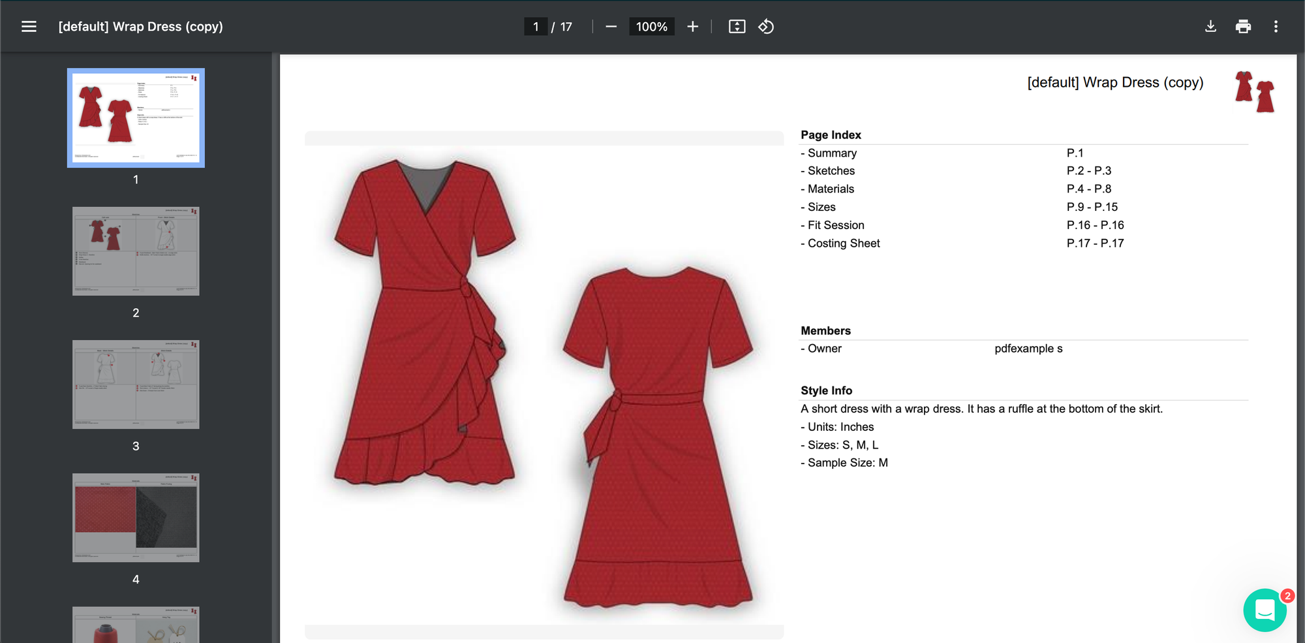Click the '- Costing Sheet' index entry

[x=840, y=243]
